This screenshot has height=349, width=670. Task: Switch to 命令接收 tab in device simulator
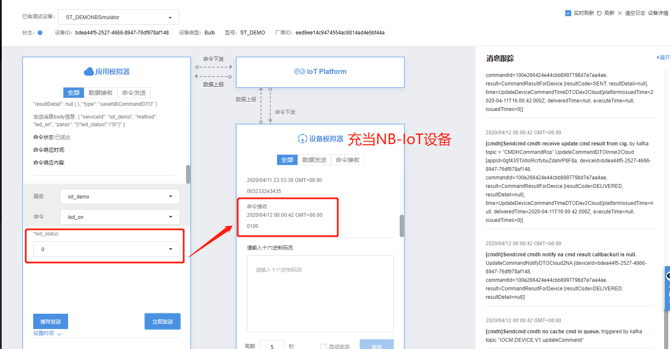pyautogui.click(x=347, y=160)
